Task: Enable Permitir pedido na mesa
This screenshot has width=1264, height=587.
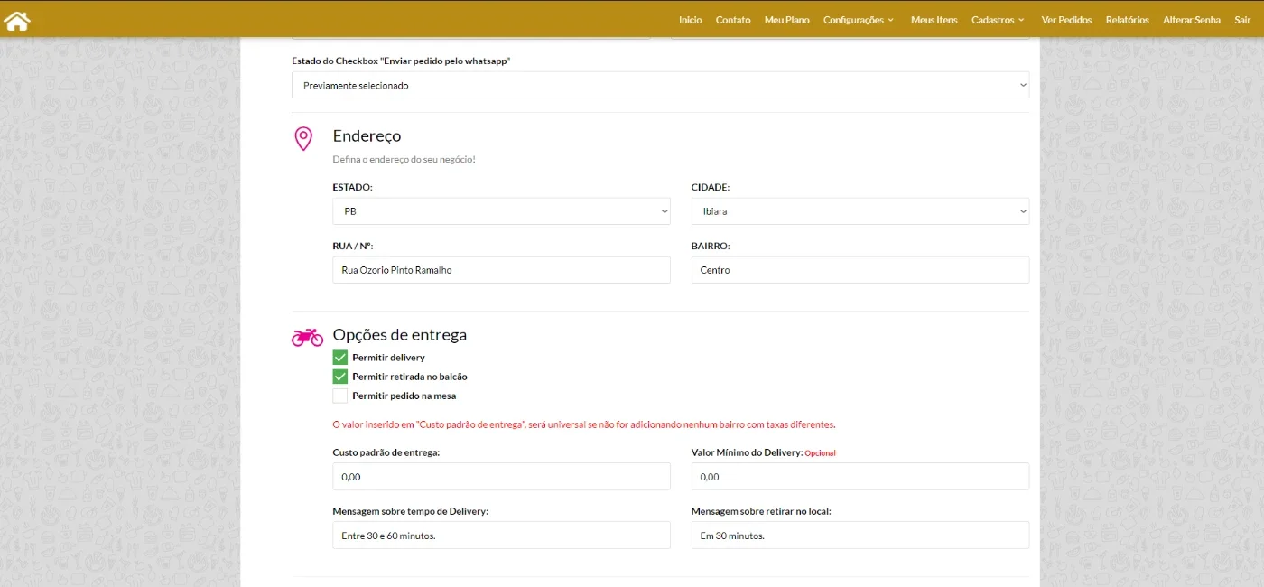Action: (340, 396)
